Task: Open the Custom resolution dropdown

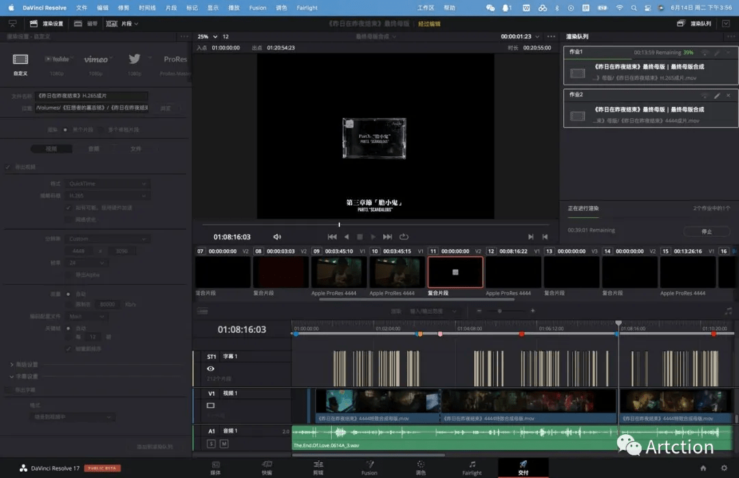Action: click(107, 239)
